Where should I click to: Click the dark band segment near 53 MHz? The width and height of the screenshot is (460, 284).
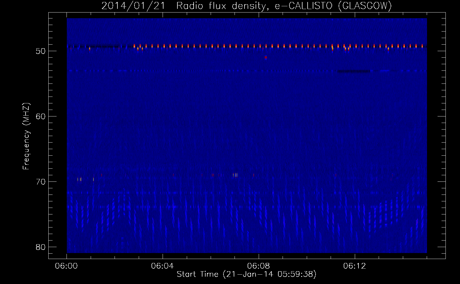[x=354, y=71]
